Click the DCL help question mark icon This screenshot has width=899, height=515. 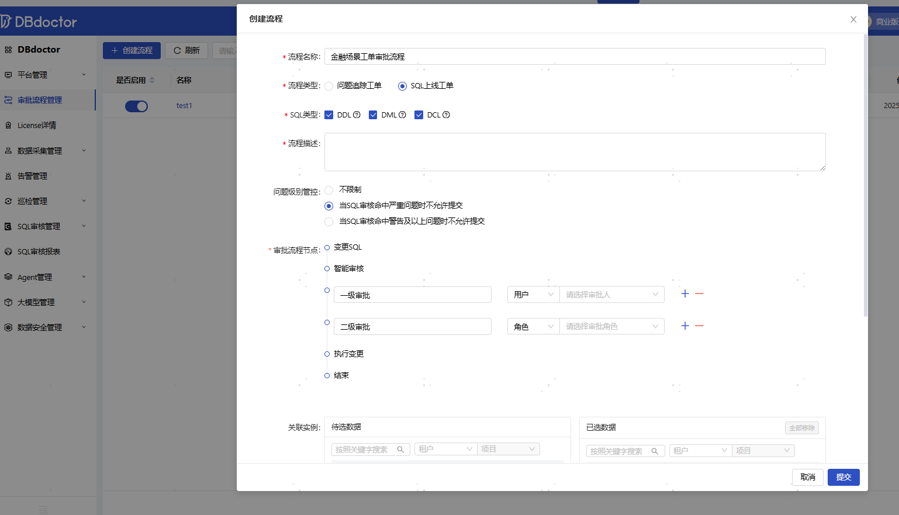tap(446, 115)
